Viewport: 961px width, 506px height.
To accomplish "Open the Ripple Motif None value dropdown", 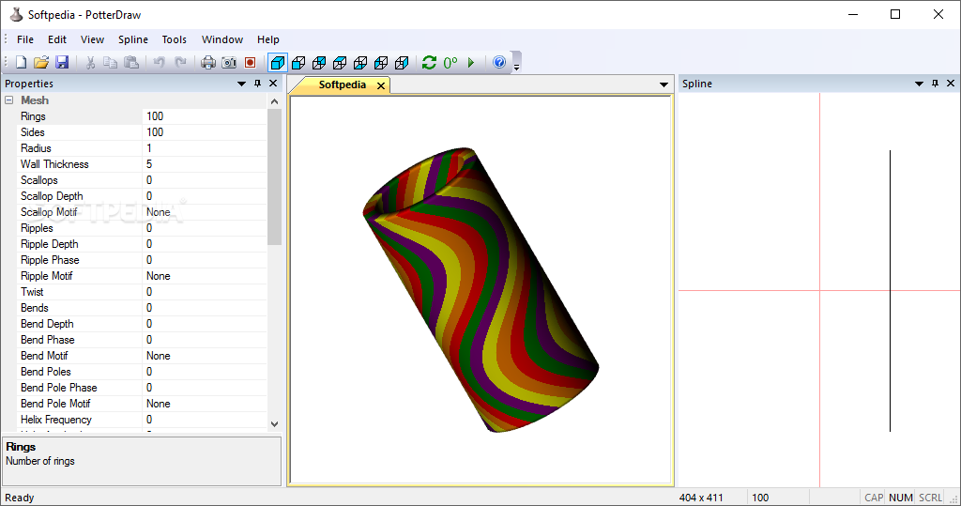I will tap(205, 276).
